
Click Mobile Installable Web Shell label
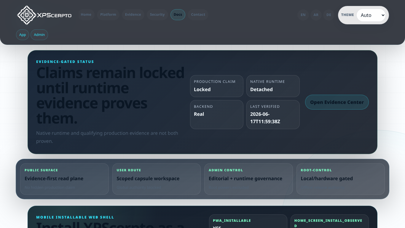[x=75, y=217]
